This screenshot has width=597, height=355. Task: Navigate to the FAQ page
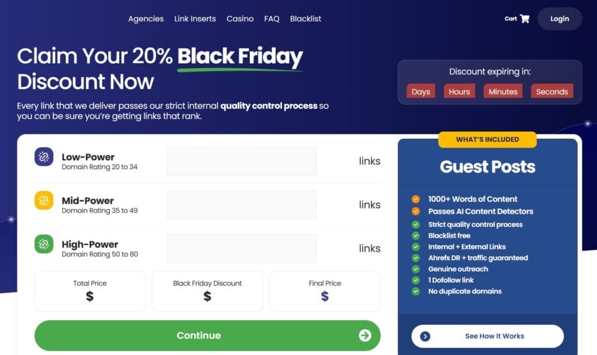pyautogui.click(x=272, y=19)
